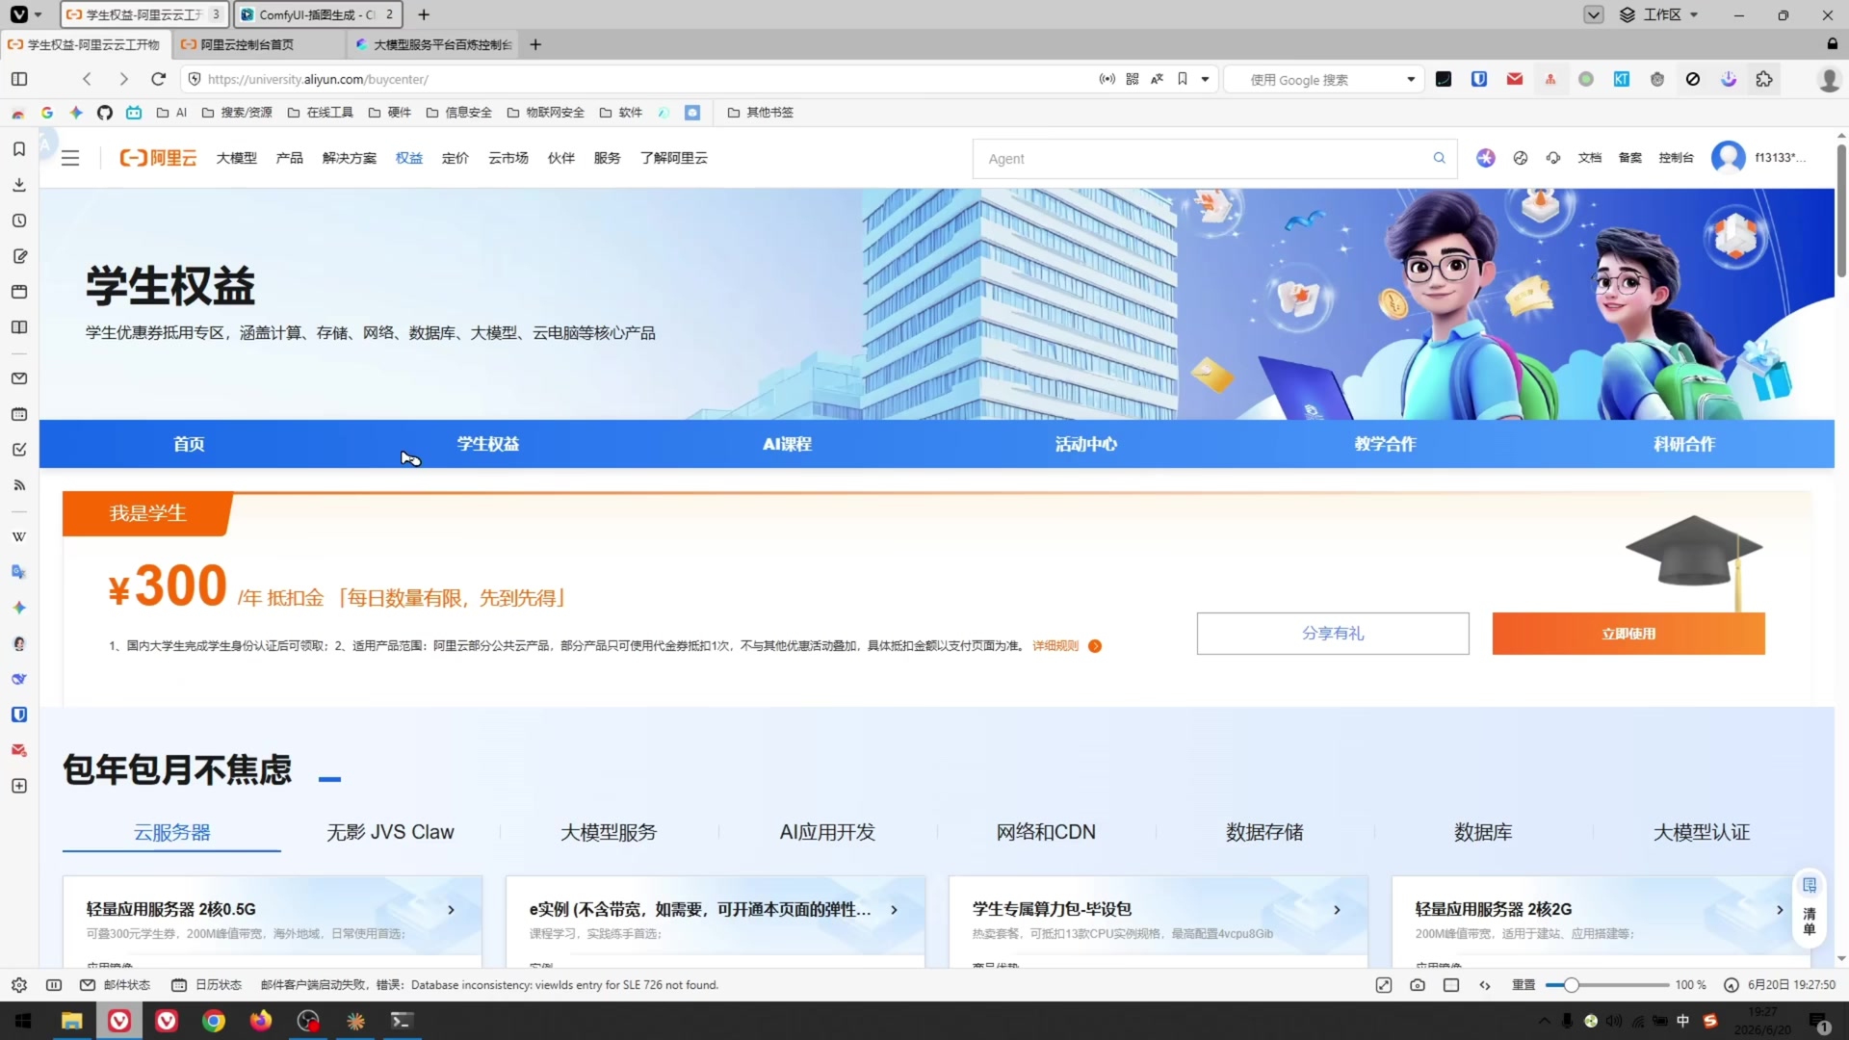Open a new tab with the plus button
Screen dimensions: 1849x1040
535,44
